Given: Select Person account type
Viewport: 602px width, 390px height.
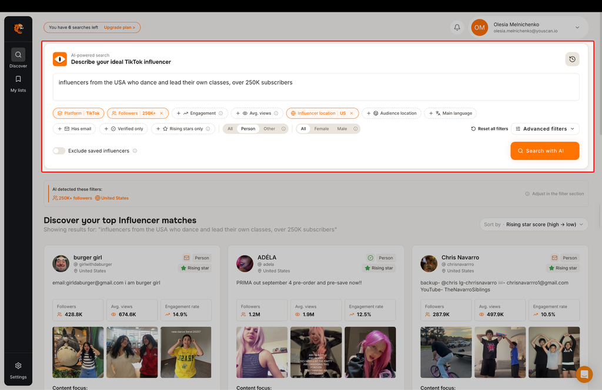Looking at the screenshot, I should (248, 129).
